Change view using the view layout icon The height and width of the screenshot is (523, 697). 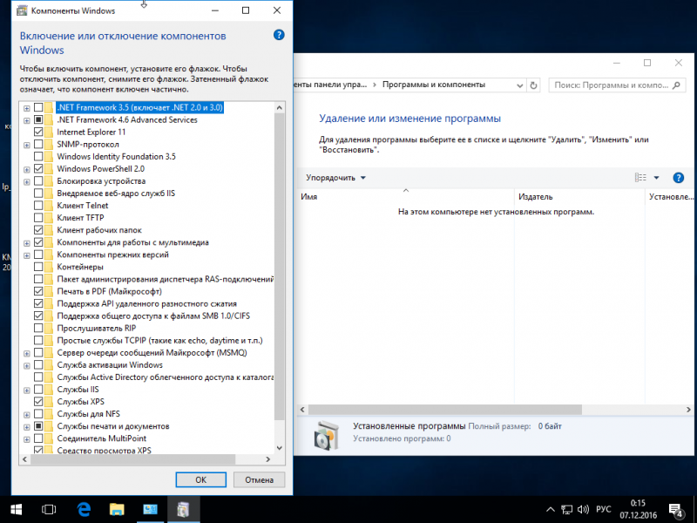(640, 178)
